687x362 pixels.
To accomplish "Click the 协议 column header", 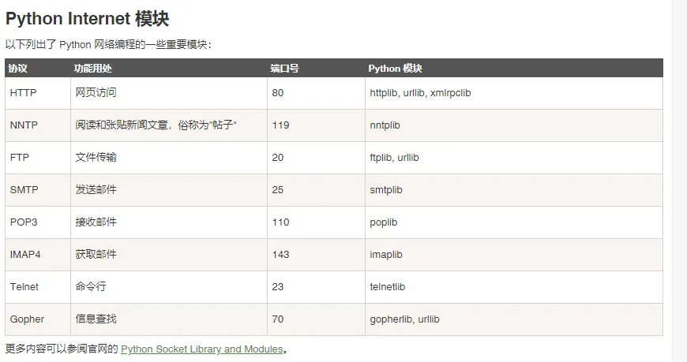I will pos(18,69).
